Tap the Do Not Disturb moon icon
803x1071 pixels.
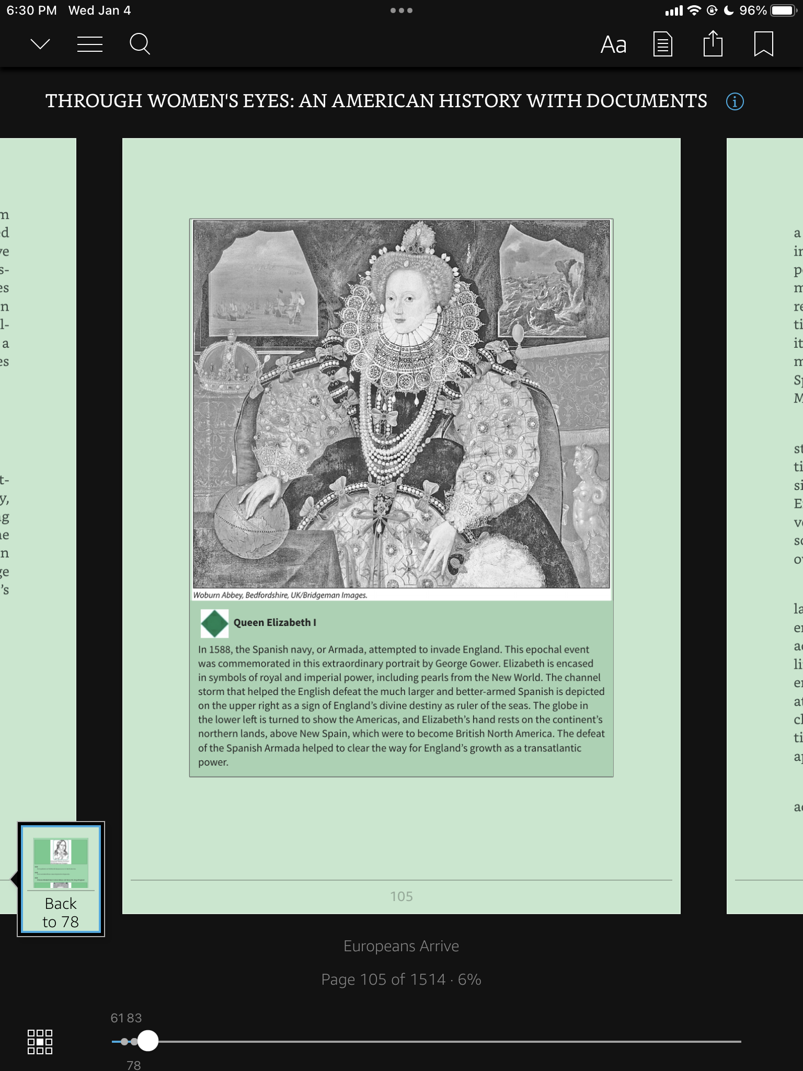click(x=729, y=10)
